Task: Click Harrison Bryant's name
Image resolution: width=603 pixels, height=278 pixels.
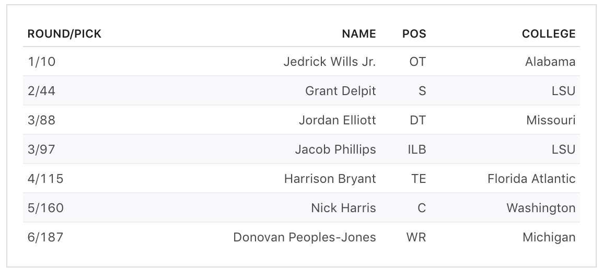Action: tap(330, 179)
